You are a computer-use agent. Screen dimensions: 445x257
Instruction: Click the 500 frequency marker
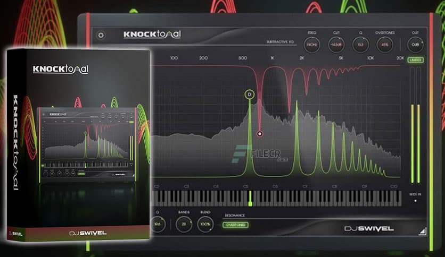coord(243,58)
